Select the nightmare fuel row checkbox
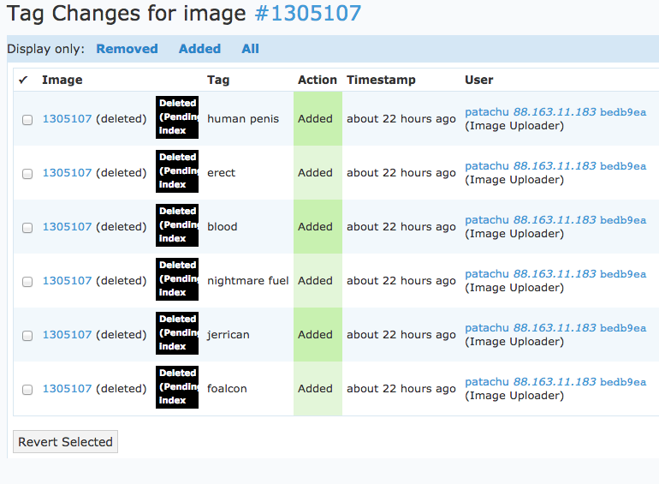Viewport: 659px width, 484px height. point(27,282)
